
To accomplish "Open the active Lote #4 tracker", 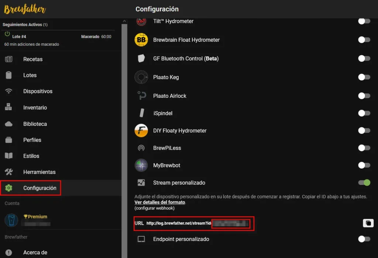I will click(x=58, y=40).
